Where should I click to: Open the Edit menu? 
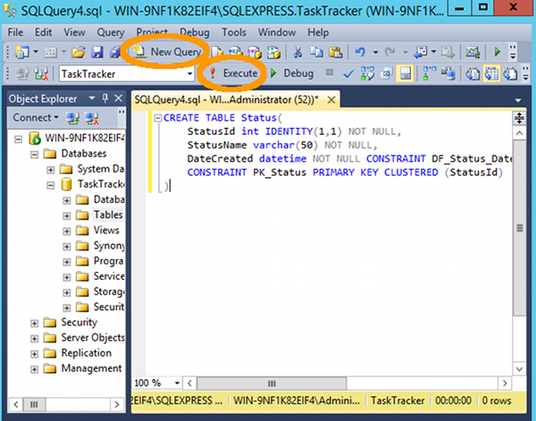44,32
